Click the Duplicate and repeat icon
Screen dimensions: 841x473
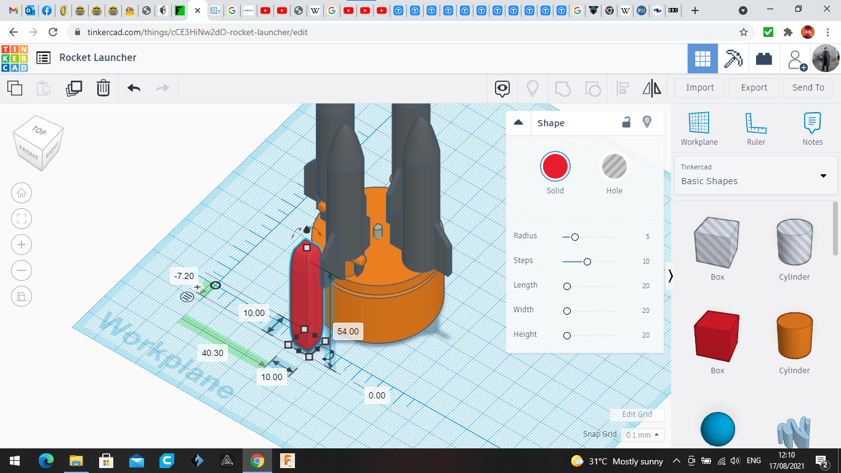pos(74,88)
